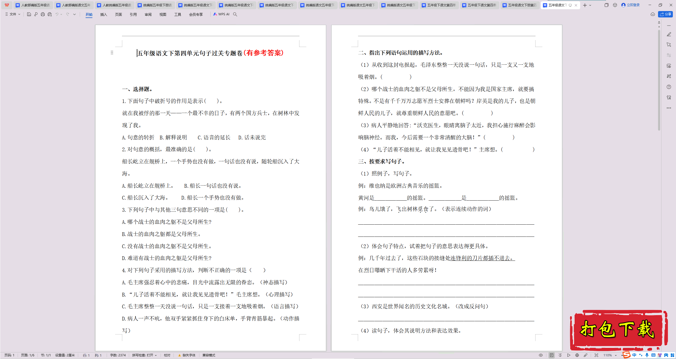Viewport: 676px width, 359px height.
Task: Click the word count 字数: 2374
Action: [x=118, y=355]
